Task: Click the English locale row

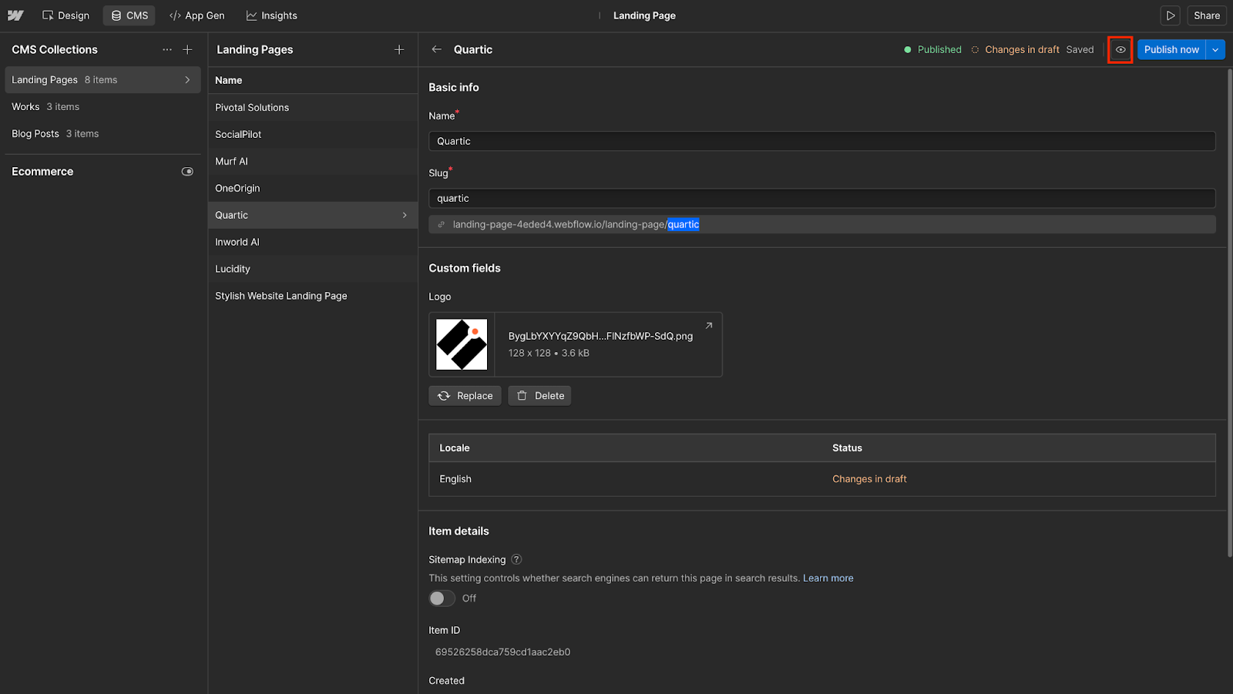Action: tap(822, 479)
